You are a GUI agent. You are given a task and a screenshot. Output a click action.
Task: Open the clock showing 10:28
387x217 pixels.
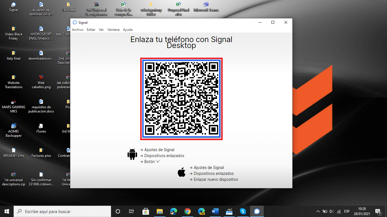tap(362, 211)
